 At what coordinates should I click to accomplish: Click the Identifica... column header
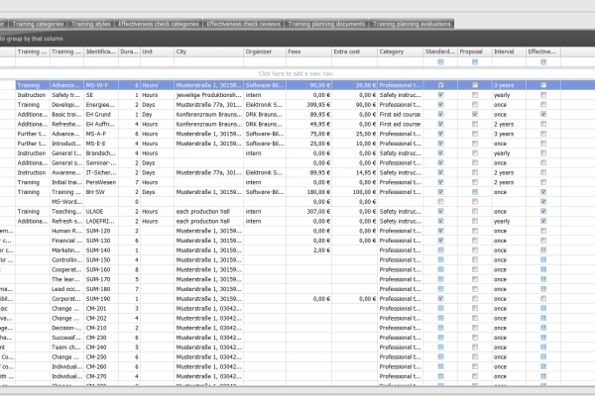[101, 51]
